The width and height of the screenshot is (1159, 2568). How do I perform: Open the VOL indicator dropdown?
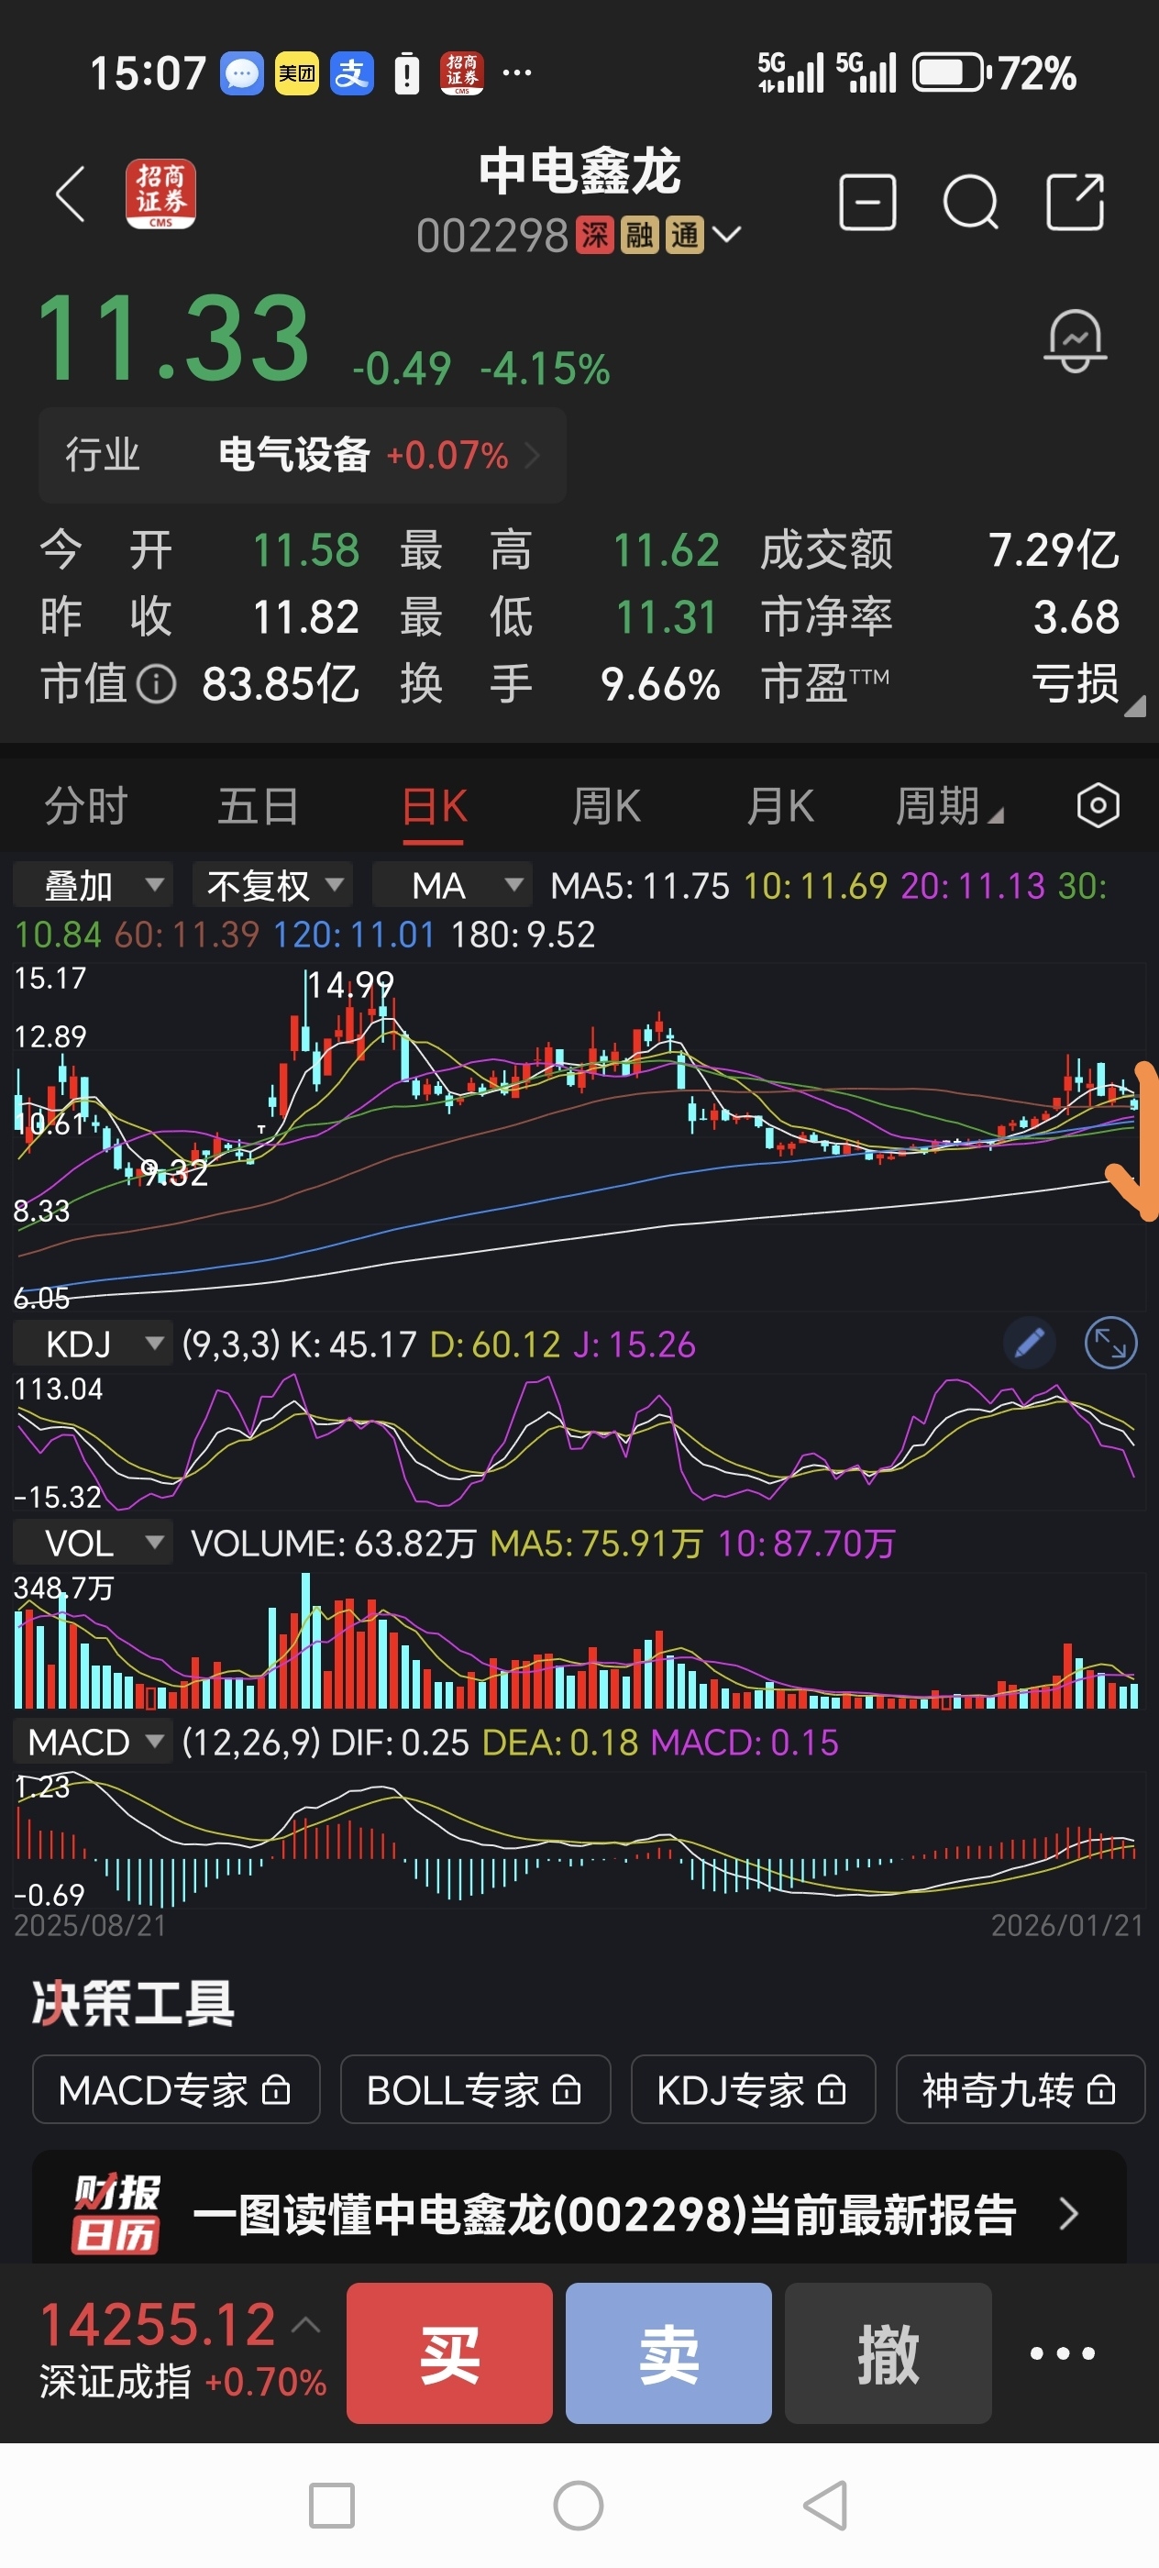[92, 1544]
